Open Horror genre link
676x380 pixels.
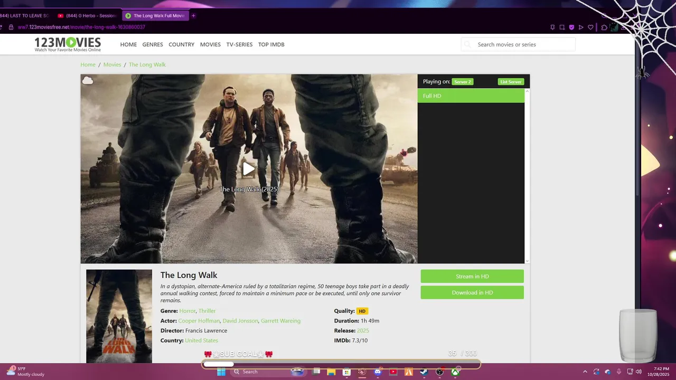(x=187, y=311)
